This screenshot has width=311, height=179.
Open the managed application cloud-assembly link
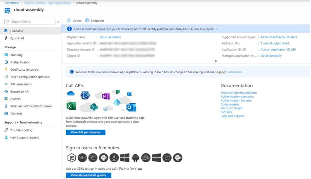pos(271,55)
